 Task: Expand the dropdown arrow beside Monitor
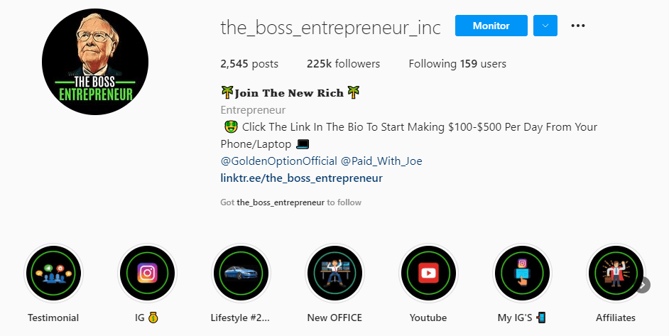pyautogui.click(x=545, y=26)
